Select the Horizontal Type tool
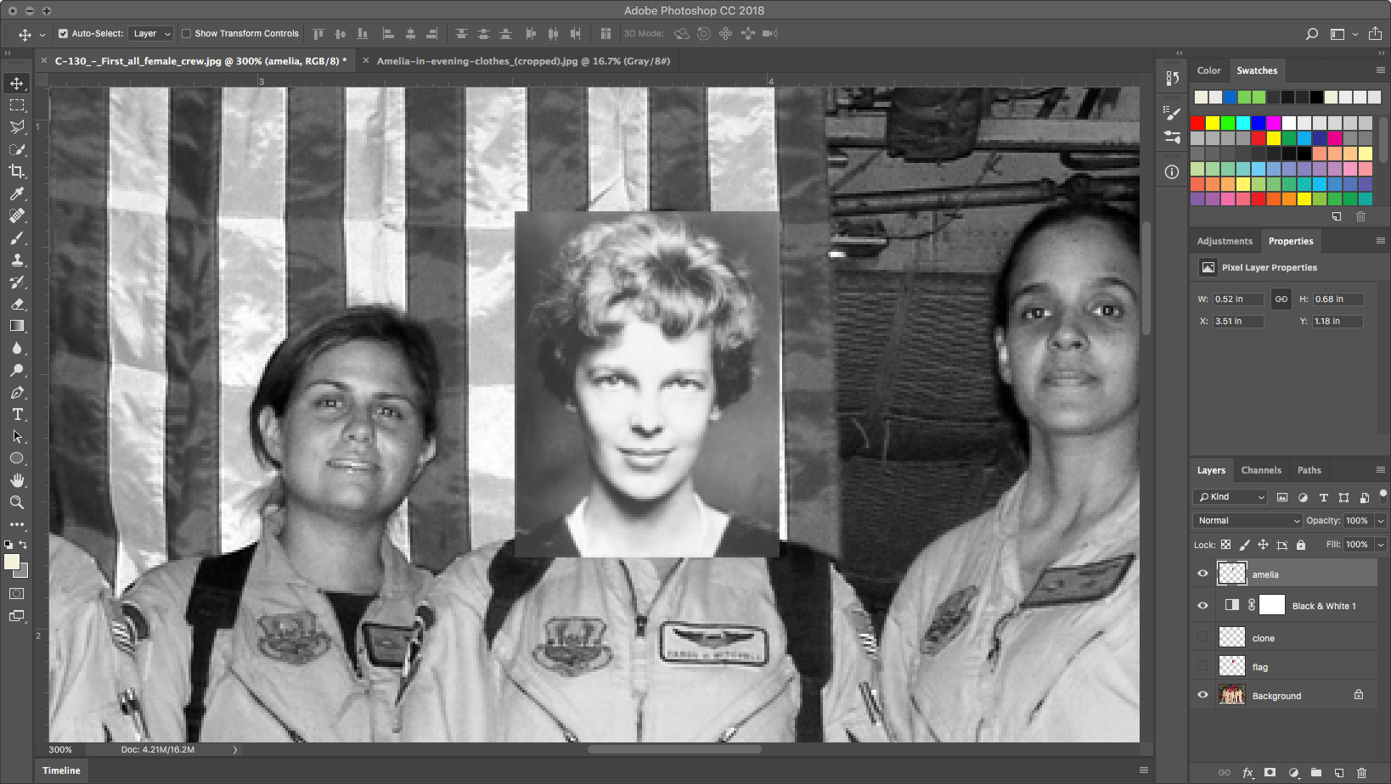The height and width of the screenshot is (784, 1391). (x=17, y=414)
